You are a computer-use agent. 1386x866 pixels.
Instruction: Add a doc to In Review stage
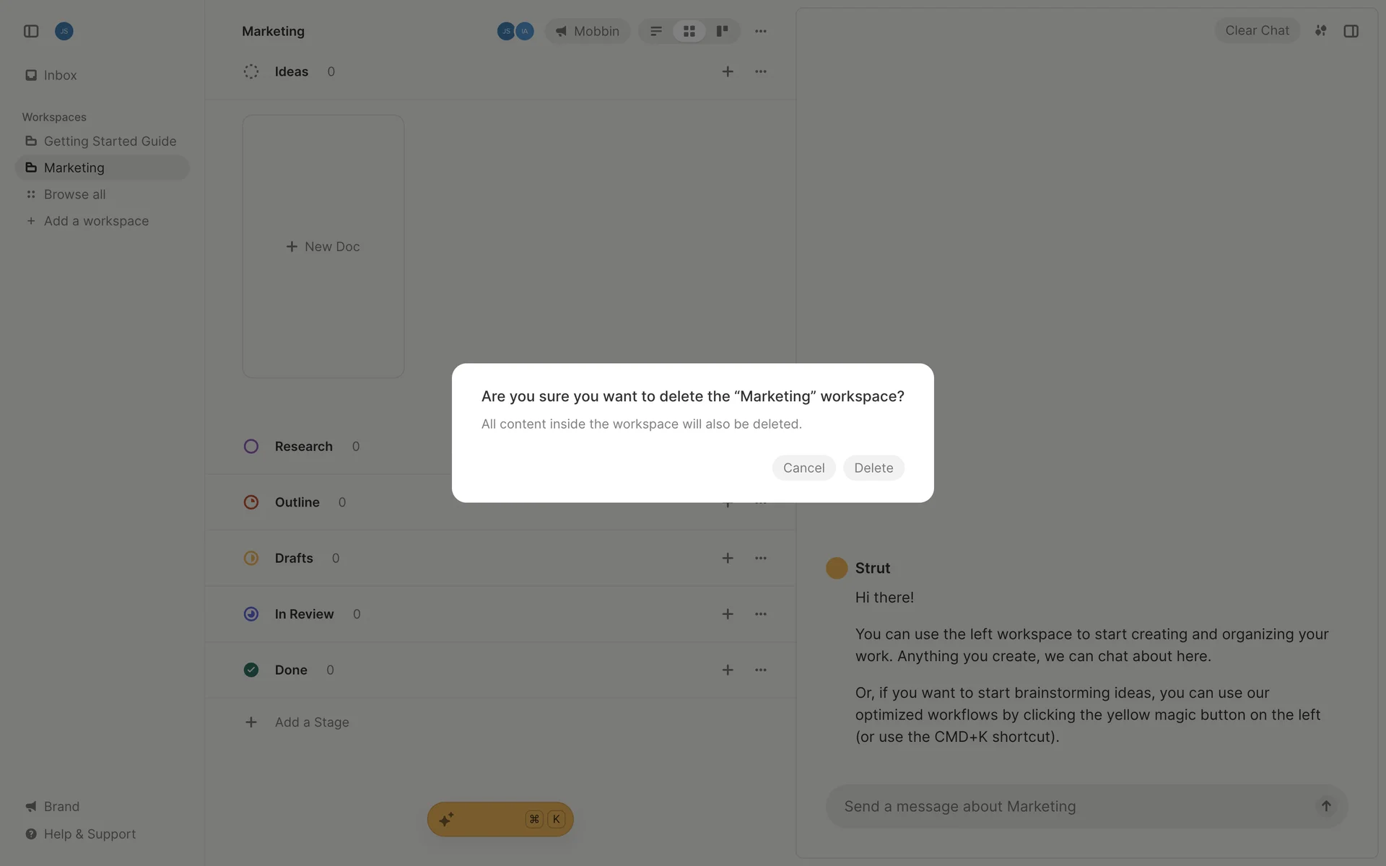728,614
